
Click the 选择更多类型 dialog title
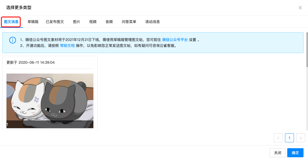[x=19, y=8]
